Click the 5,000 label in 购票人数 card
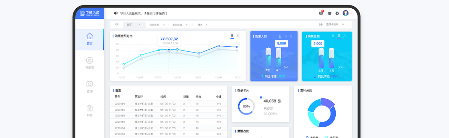The image size is (449, 138). [x=281, y=43]
